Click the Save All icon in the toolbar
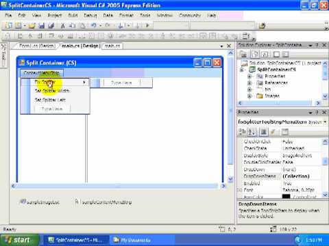329x246 pixels. tap(51, 25)
